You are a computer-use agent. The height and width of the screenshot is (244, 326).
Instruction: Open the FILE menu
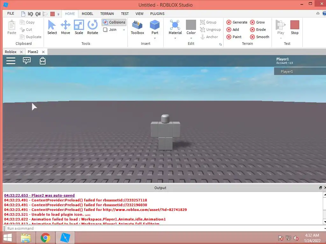tap(11, 13)
